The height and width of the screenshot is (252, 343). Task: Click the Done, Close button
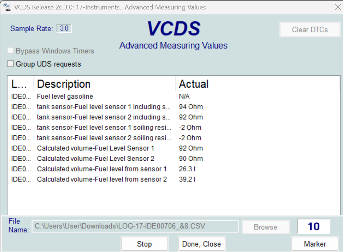pos(201,244)
